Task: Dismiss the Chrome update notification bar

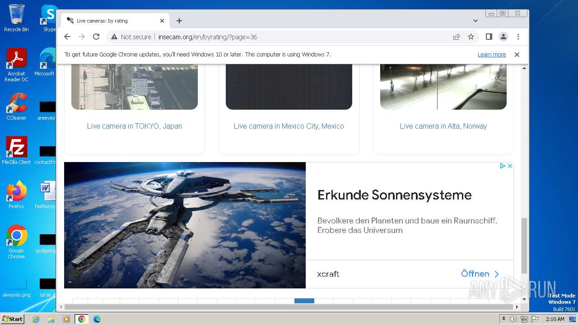Action: (x=517, y=55)
